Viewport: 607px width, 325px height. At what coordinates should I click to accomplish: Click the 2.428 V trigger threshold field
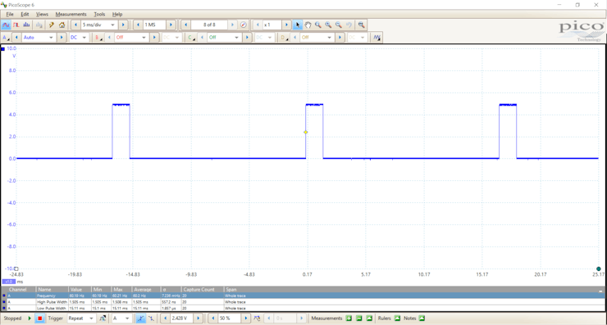pos(181,318)
